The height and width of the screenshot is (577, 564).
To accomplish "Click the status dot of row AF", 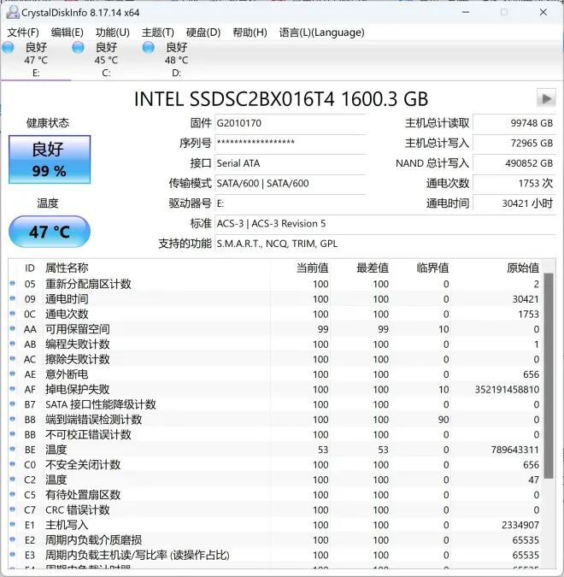I will (x=13, y=389).
